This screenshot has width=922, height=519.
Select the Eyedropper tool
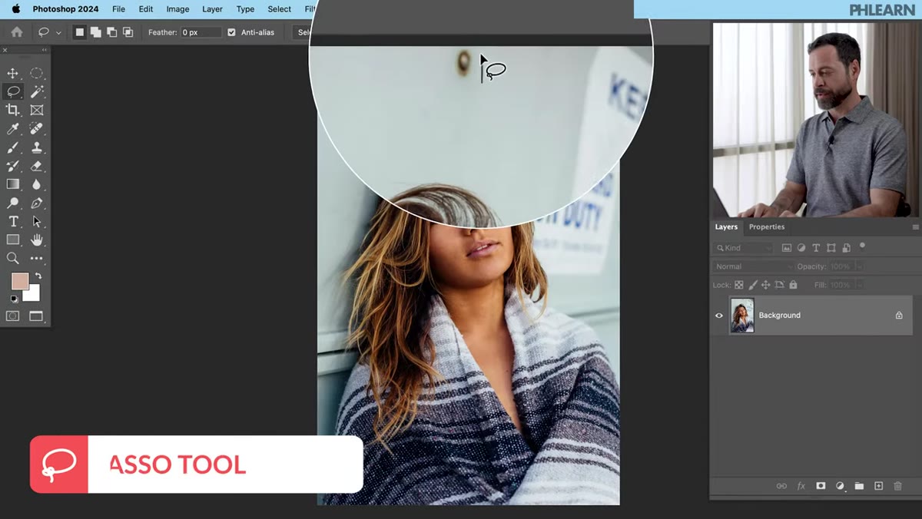[13, 129]
